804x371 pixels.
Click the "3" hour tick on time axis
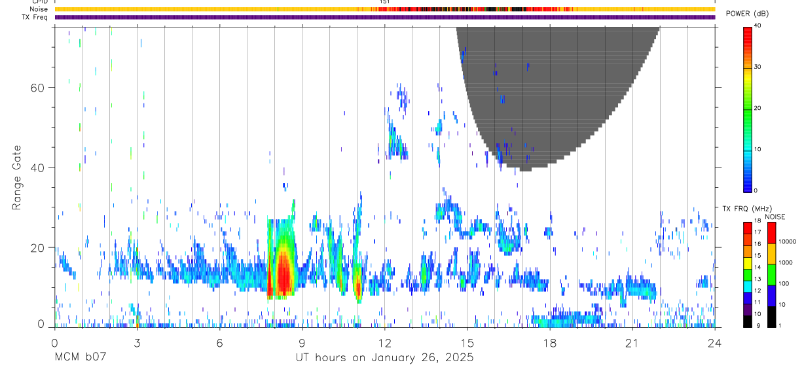(x=137, y=343)
